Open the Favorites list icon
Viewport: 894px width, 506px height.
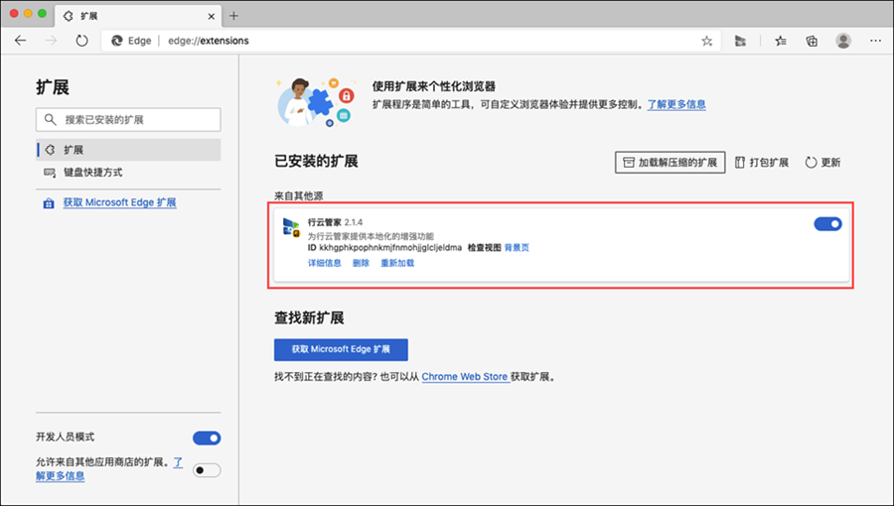pos(781,41)
